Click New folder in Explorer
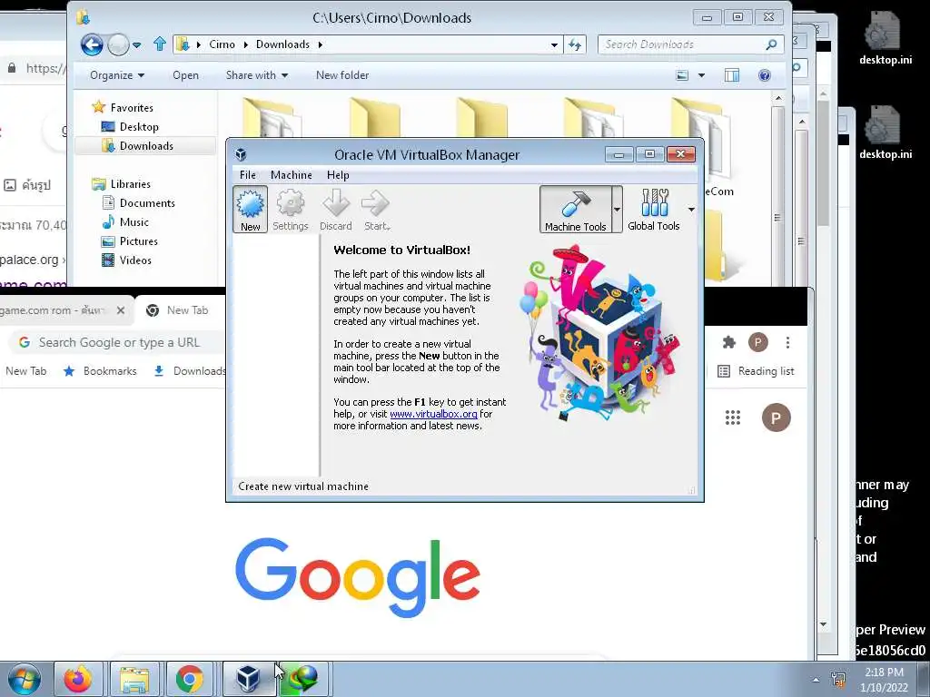Image resolution: width=930 pixels, height=697 pixels. (x=342, y=75)
